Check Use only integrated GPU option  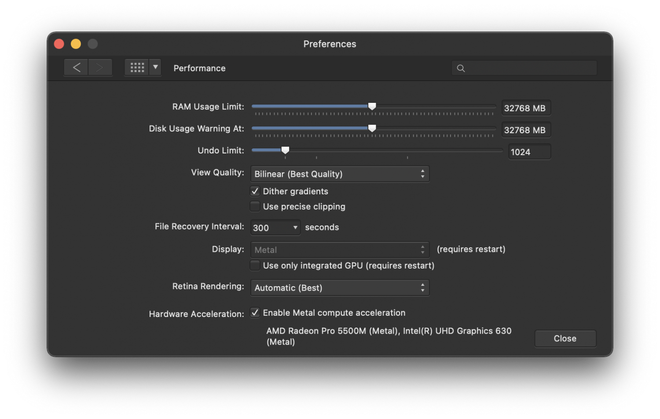(255, 265)
